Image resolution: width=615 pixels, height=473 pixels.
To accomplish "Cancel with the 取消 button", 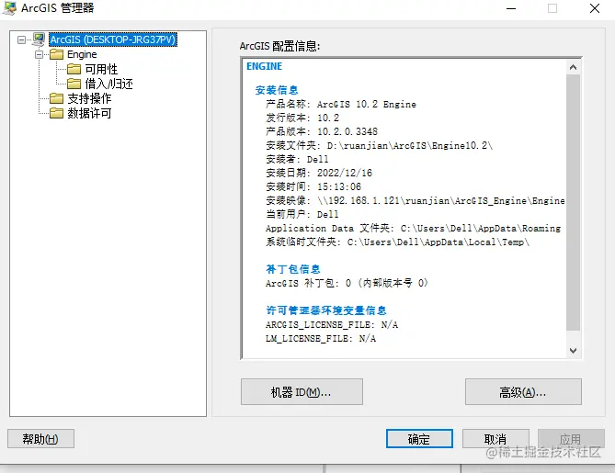I will [495, 438].
